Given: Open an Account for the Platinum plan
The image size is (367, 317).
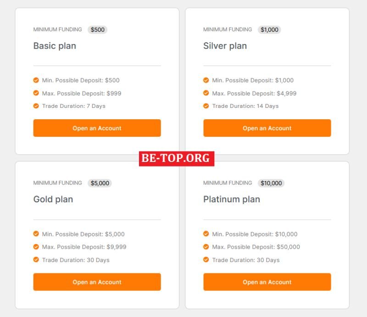Looking at the screenshot, I should (267, 282).
